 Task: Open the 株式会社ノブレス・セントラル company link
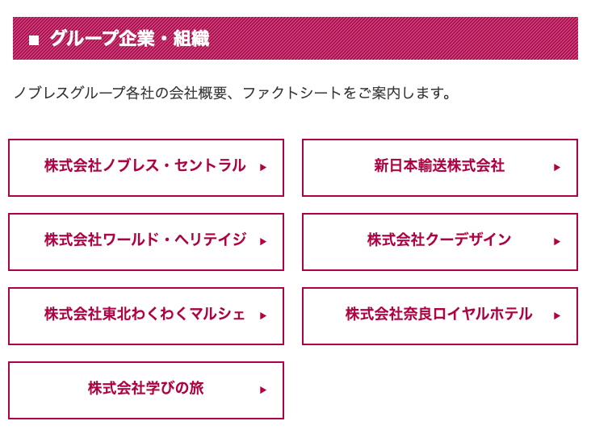coord(145,166)
